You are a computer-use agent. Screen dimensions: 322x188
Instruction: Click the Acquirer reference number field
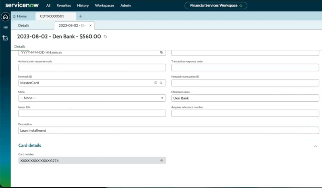click(x=245, y=113)
